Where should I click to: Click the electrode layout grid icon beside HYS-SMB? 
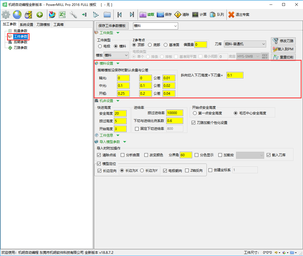click(x=265, y=56)
